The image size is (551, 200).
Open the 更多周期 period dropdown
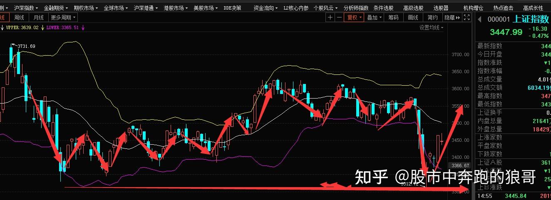[x=63, y=17]
